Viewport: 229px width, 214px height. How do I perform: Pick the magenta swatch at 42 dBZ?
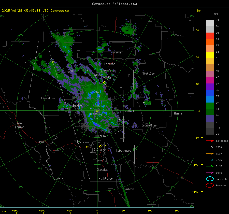(x=210, y=80)
